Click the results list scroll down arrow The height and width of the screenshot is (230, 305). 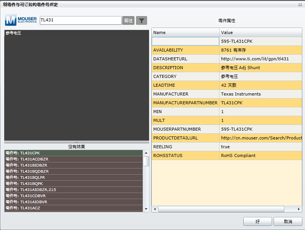[146, 209]
